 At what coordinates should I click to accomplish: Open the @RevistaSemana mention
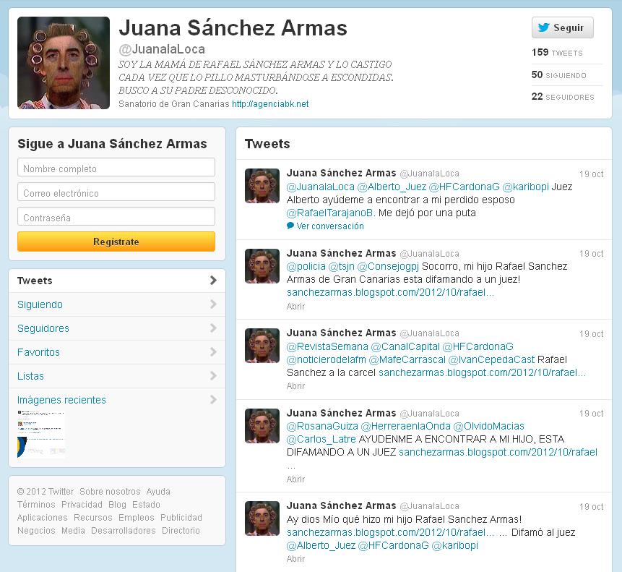coord(327,346)
